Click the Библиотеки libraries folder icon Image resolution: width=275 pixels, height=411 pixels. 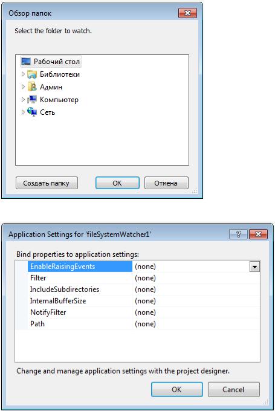click(x=32, y=74)
